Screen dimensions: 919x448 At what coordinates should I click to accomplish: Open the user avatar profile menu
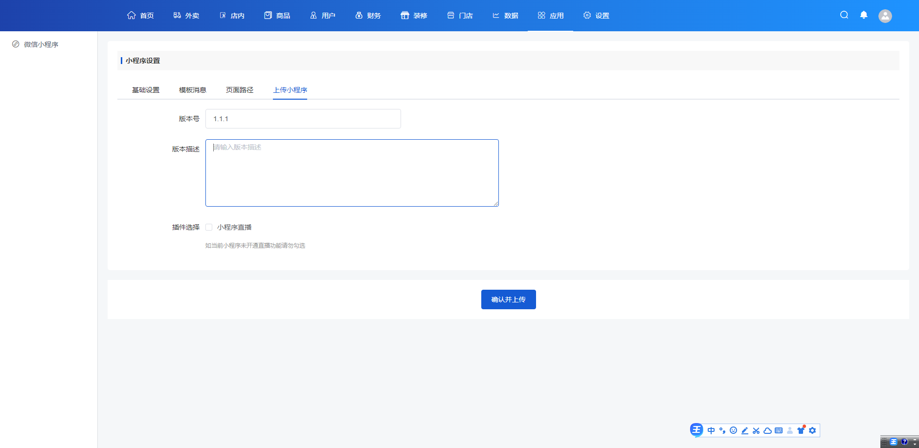coord(885,16)
